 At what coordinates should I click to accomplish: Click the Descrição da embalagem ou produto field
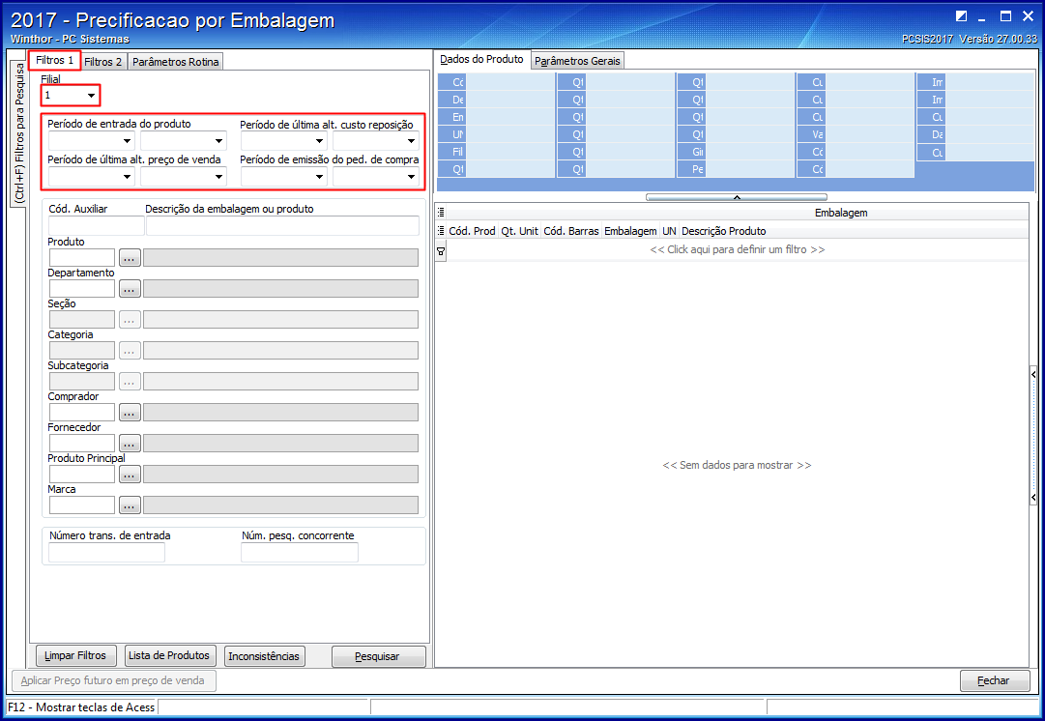[282, 226]
